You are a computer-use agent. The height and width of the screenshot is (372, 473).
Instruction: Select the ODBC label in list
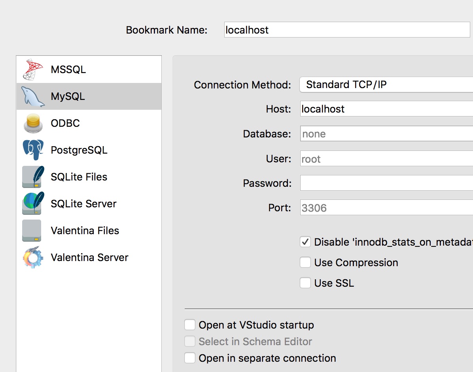65,123
